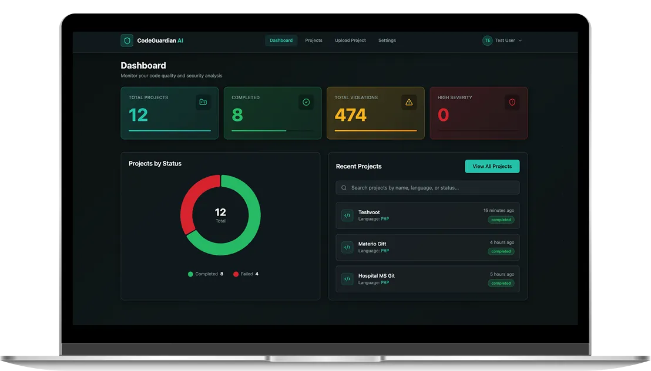Image resolution: width=651 pixels, height=371 pixels.
Task: Go to the Upload Project tab
Action: pyautogui.click(x=350, y=41)
